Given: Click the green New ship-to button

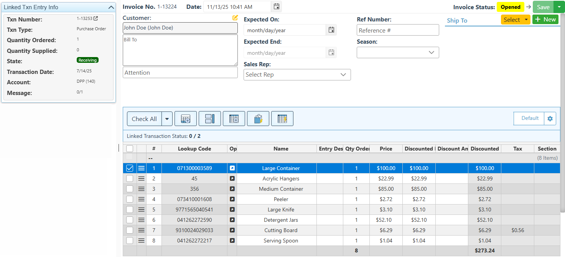Looking at the screenshot, I should (x=545, y=20).
